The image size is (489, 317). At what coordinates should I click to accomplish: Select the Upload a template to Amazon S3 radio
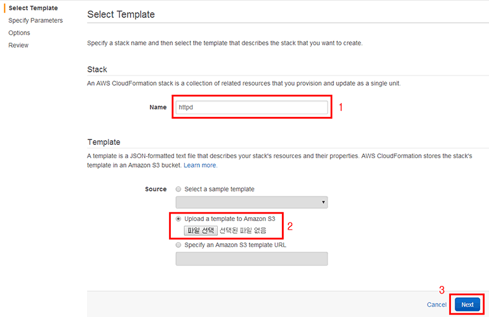point(178,219)
